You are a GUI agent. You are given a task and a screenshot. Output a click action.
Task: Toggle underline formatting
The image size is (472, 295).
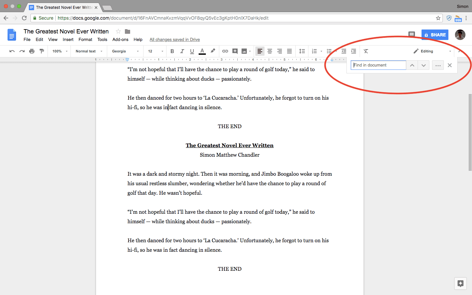click(192, 51)
